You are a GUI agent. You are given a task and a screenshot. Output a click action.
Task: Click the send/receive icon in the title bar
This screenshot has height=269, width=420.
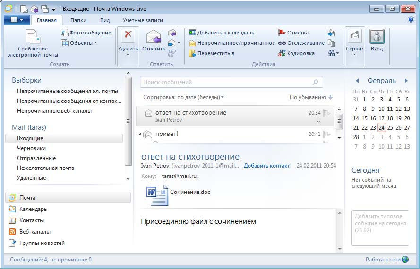pos(45,9)
